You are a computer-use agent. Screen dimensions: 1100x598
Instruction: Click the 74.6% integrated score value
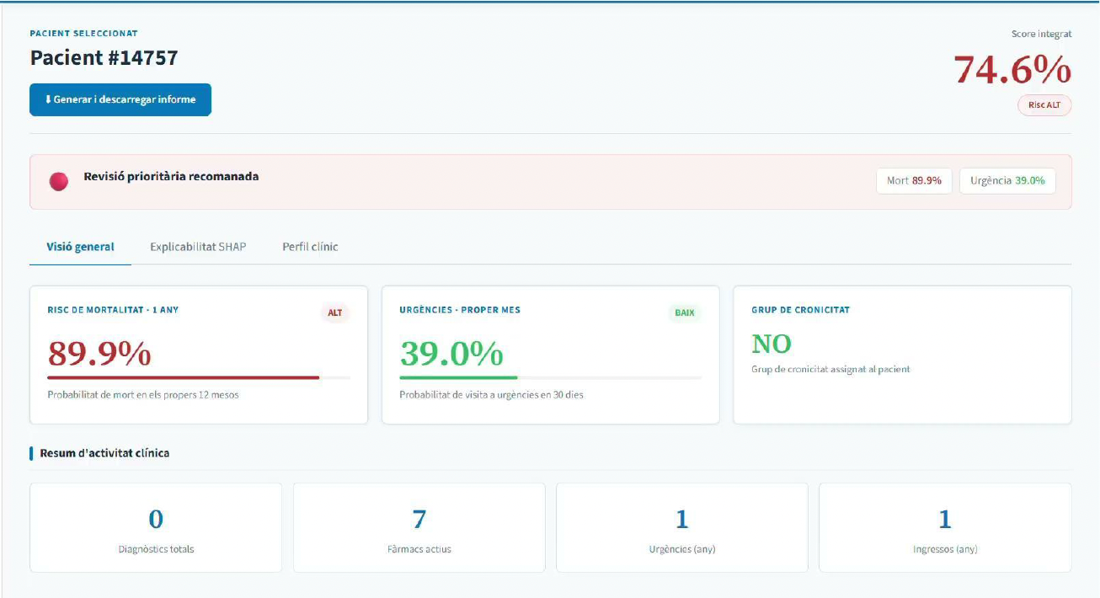click(x=1012, y=70)
